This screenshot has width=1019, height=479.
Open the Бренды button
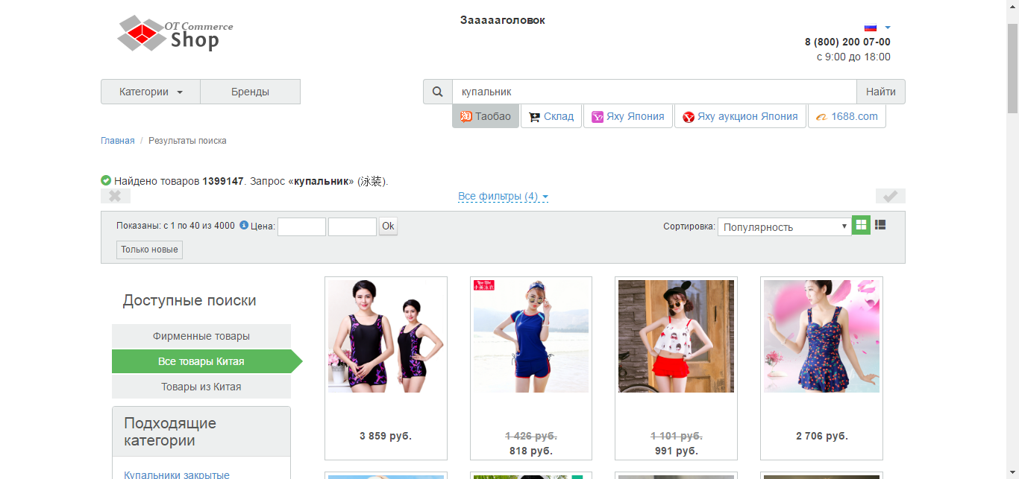pos(250,92)
